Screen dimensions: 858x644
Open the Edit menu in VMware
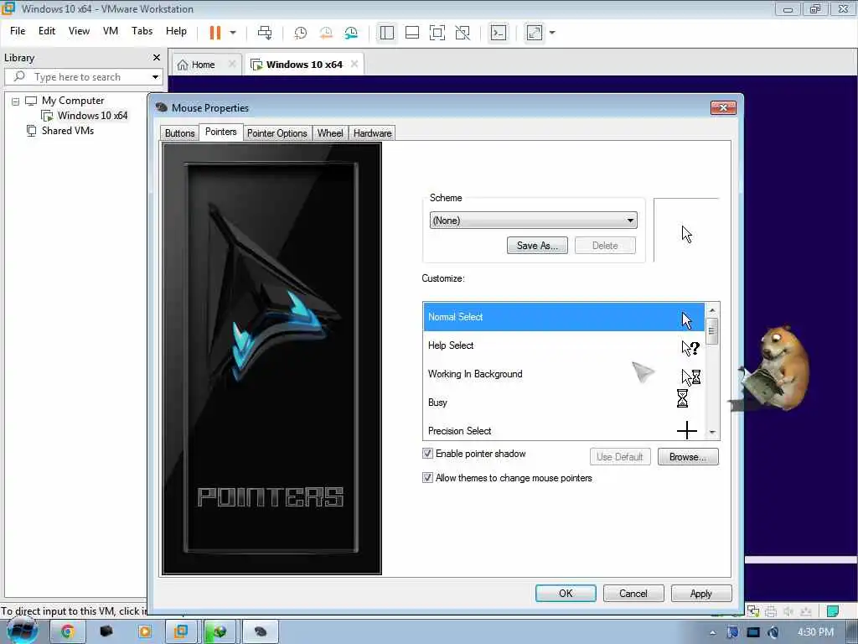(x=47, y=31)
